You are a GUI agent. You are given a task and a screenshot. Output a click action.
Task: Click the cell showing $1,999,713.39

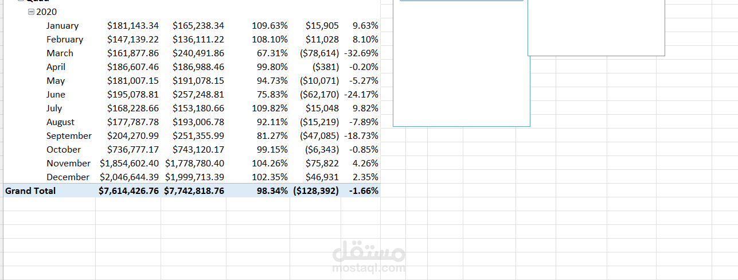[195, 177]
